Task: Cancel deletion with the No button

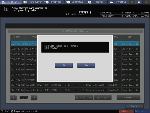Action: pos(86,66)
